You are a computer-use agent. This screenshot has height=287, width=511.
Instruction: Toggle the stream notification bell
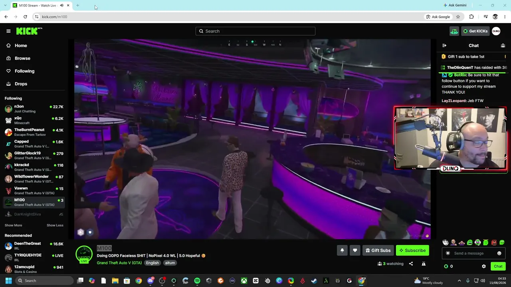coord(342,250)
